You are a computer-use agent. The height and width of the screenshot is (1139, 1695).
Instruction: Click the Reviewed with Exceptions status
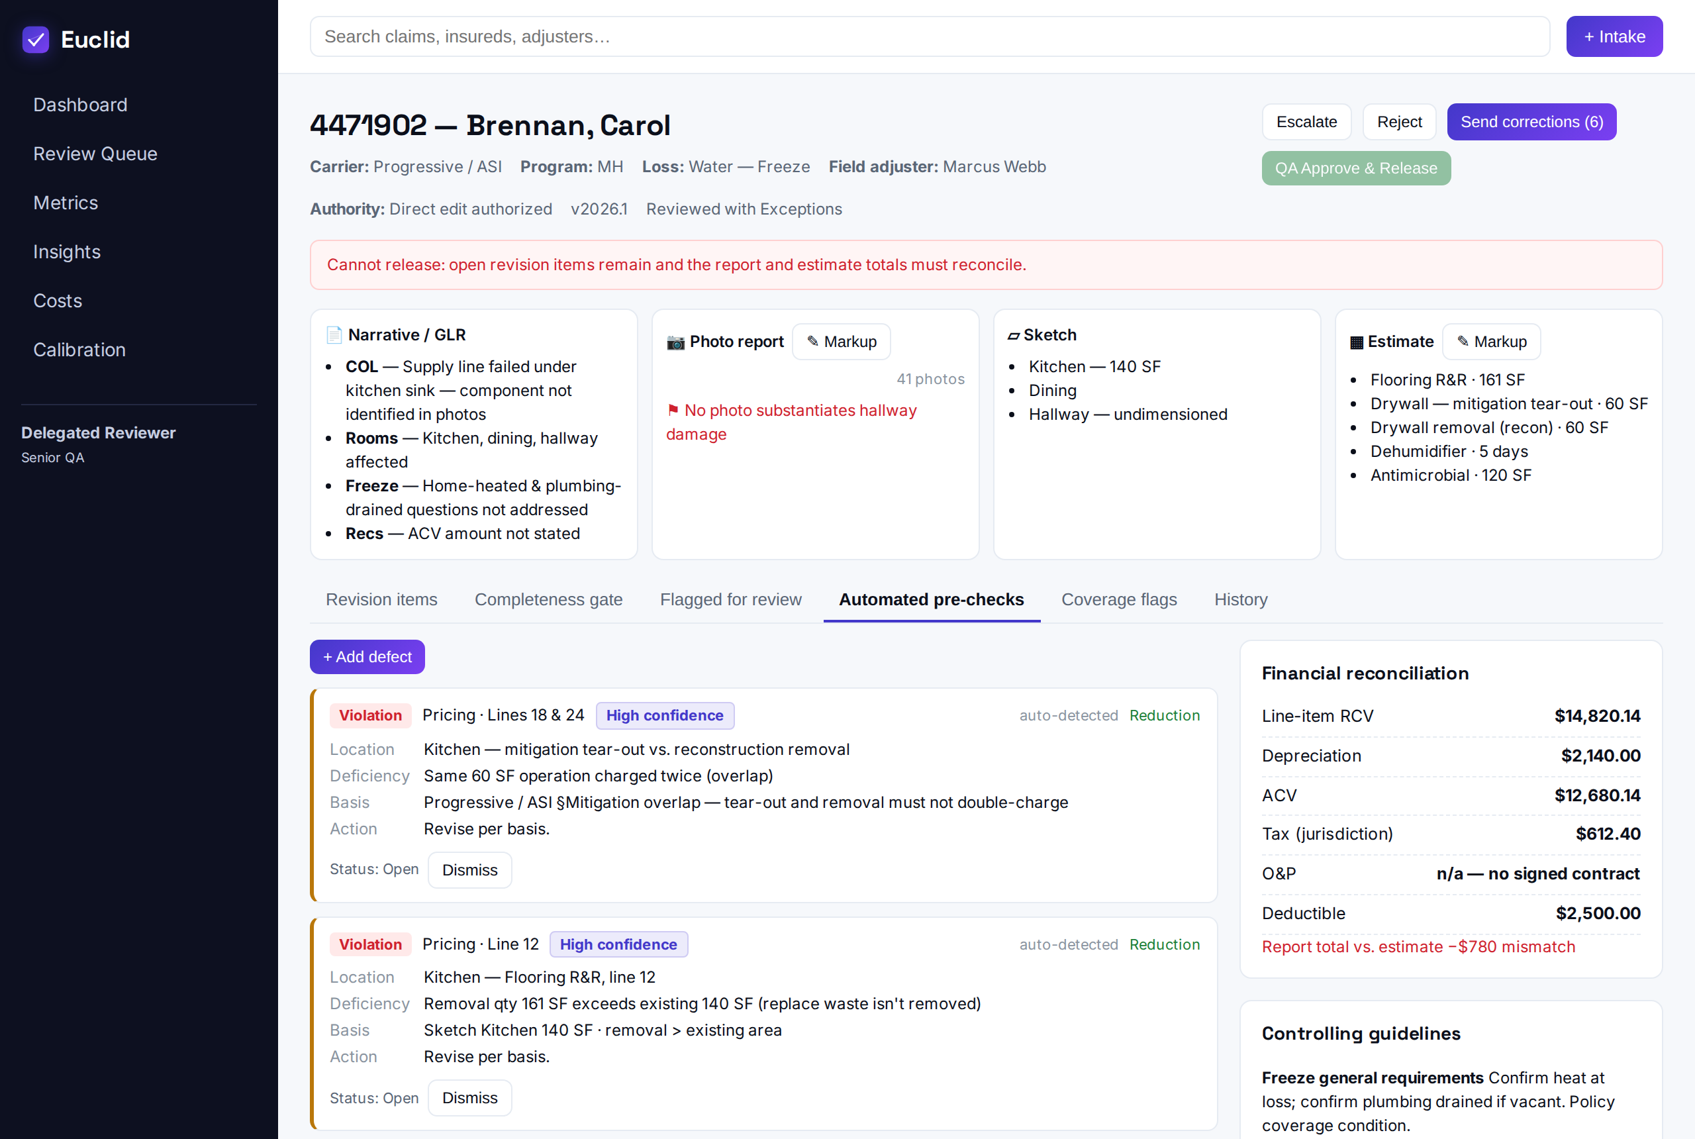click(743, 209)
